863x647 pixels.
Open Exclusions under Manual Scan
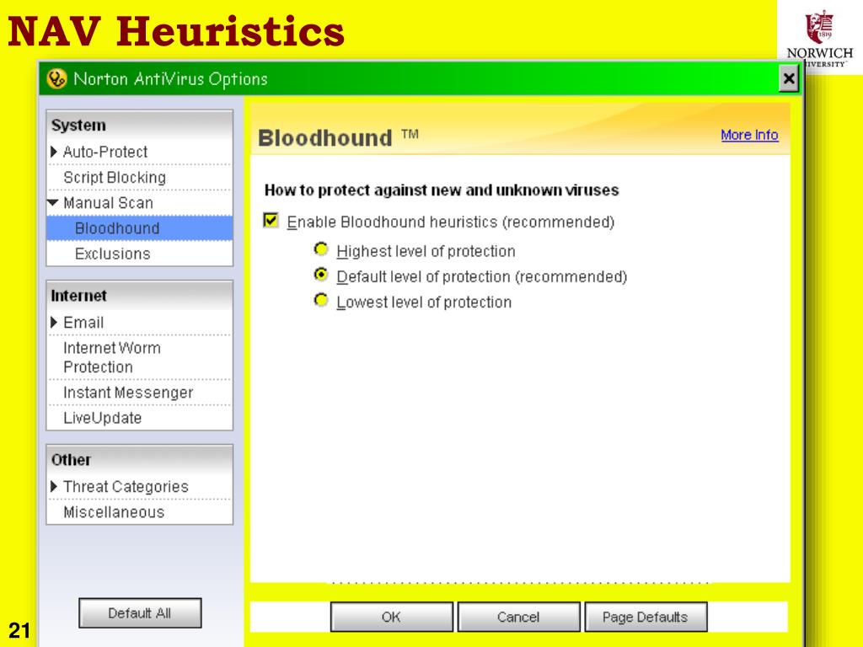113,254
